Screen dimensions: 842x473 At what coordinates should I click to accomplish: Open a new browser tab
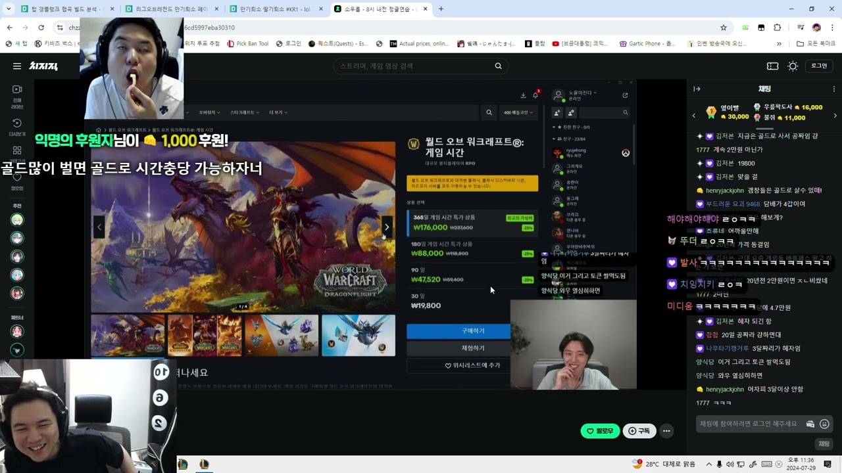[x=441, y=9]
